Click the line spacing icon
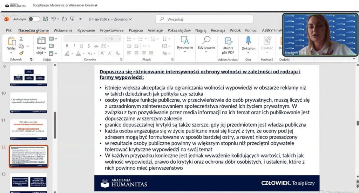Image resolution: width=359 pixels, height=193 pixels. tap(153, 39)
